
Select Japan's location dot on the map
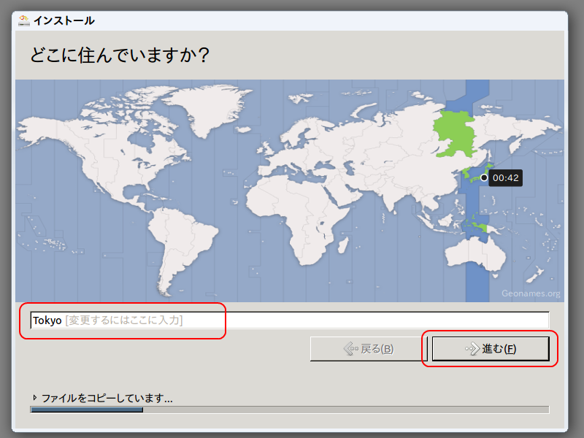pos(484,177)
